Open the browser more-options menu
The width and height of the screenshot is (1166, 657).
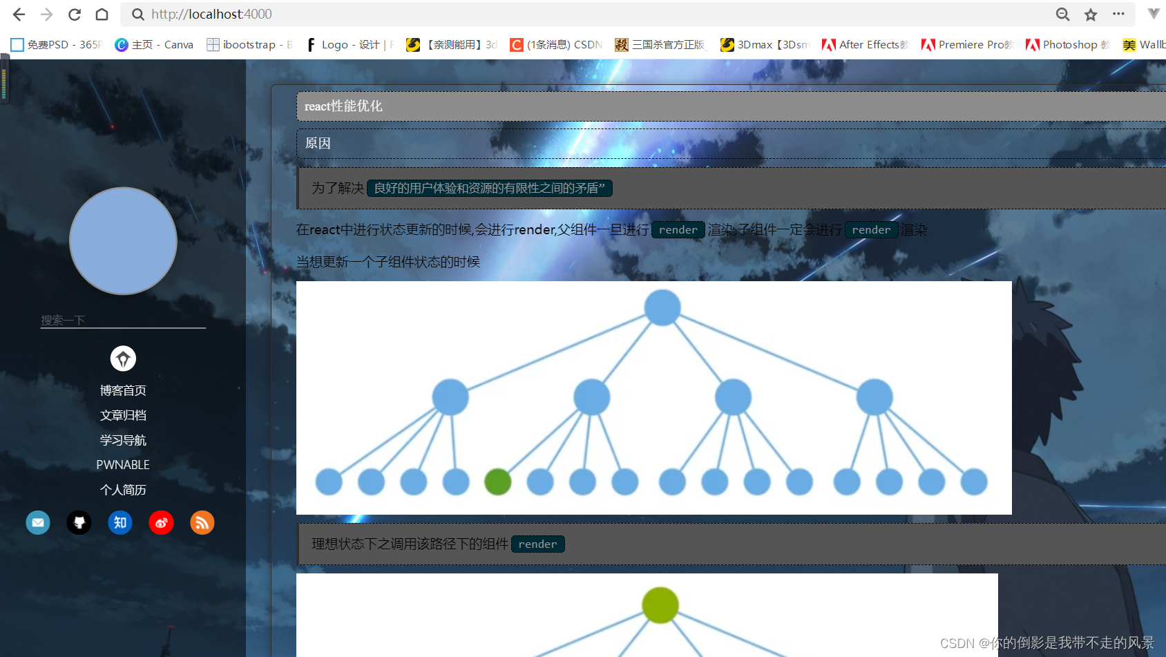pyautogui.click(x=1119, y=14)
